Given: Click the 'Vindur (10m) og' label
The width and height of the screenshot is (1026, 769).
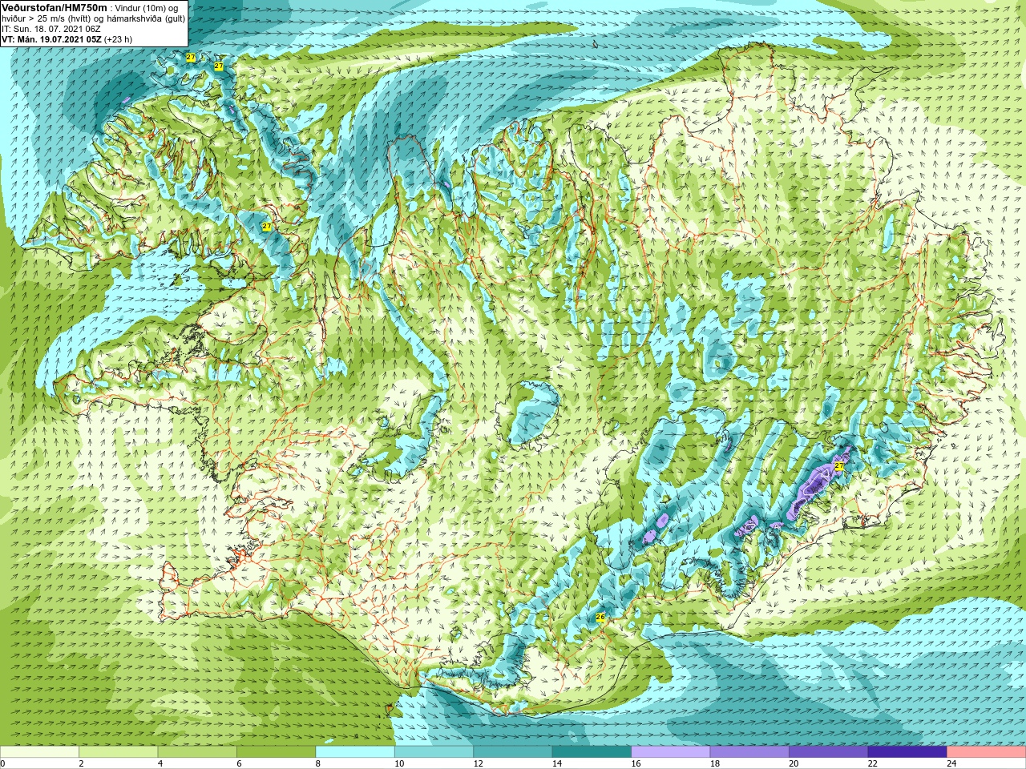Looking at the screenshot, I should click(x=147, y=8).
